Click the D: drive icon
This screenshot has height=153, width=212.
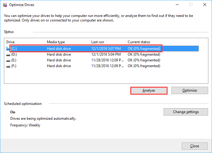(x=8, y=55)
